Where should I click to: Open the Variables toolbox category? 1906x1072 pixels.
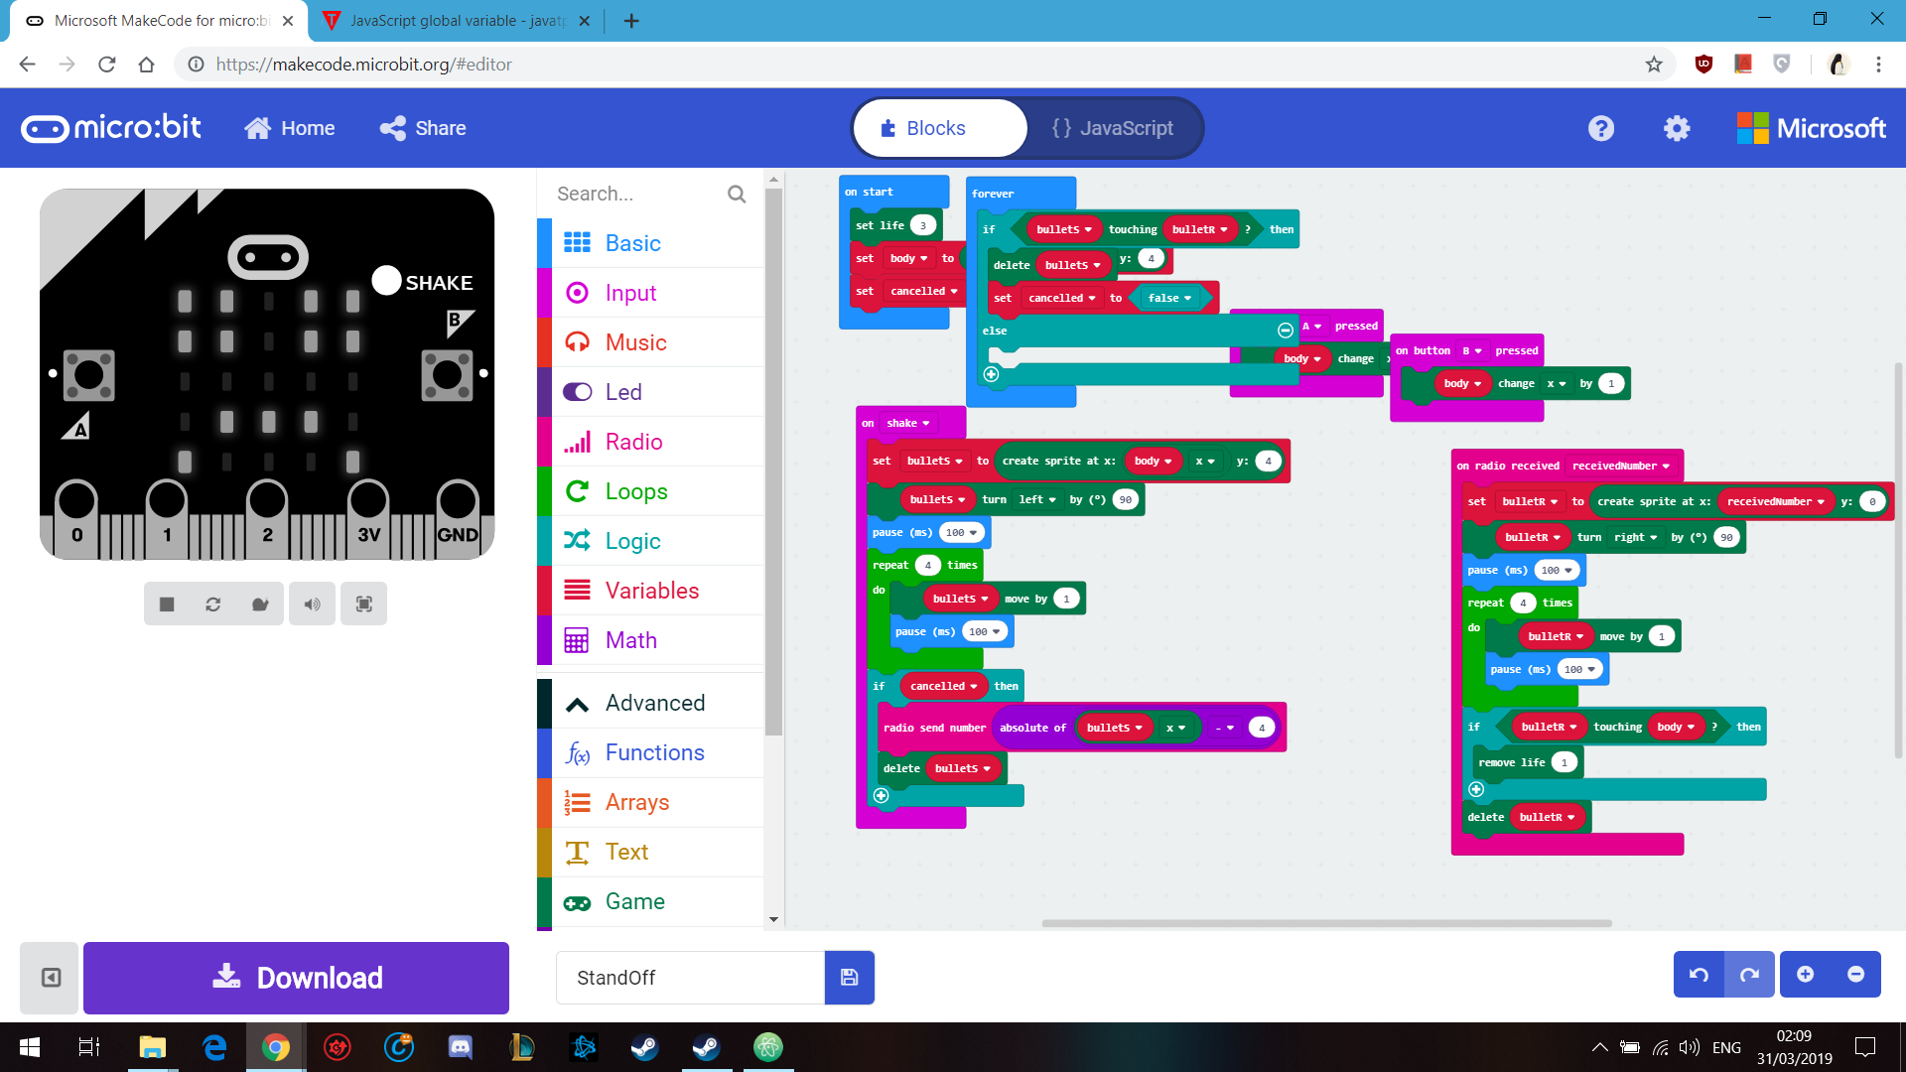click(651, 591)
